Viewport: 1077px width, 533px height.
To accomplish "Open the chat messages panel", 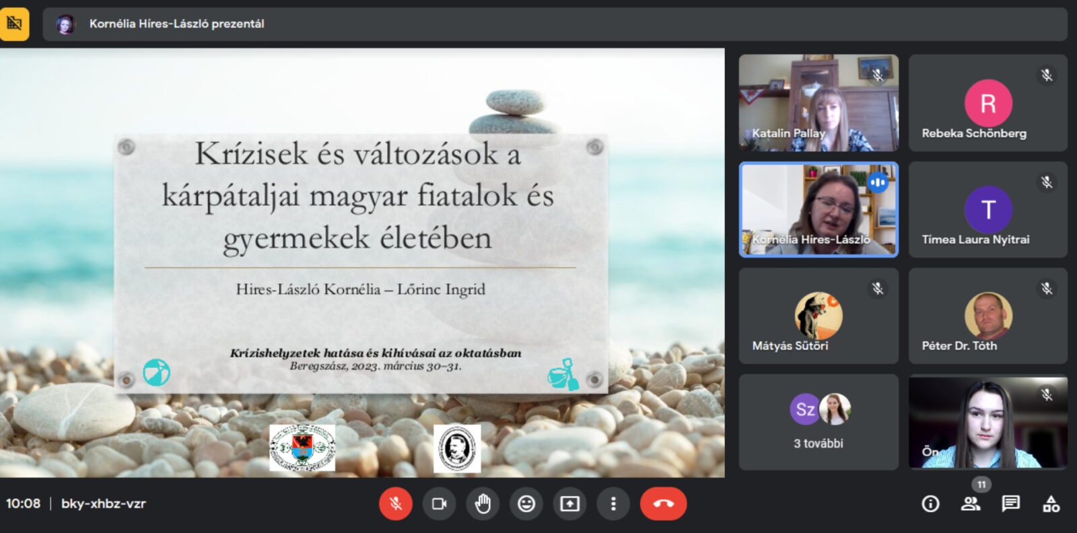I will pos(1010,503).
